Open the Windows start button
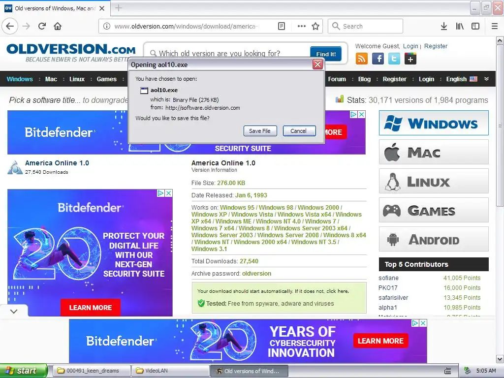Image resolution: width=504 pixels, height=378 pixels. [24, 371]
